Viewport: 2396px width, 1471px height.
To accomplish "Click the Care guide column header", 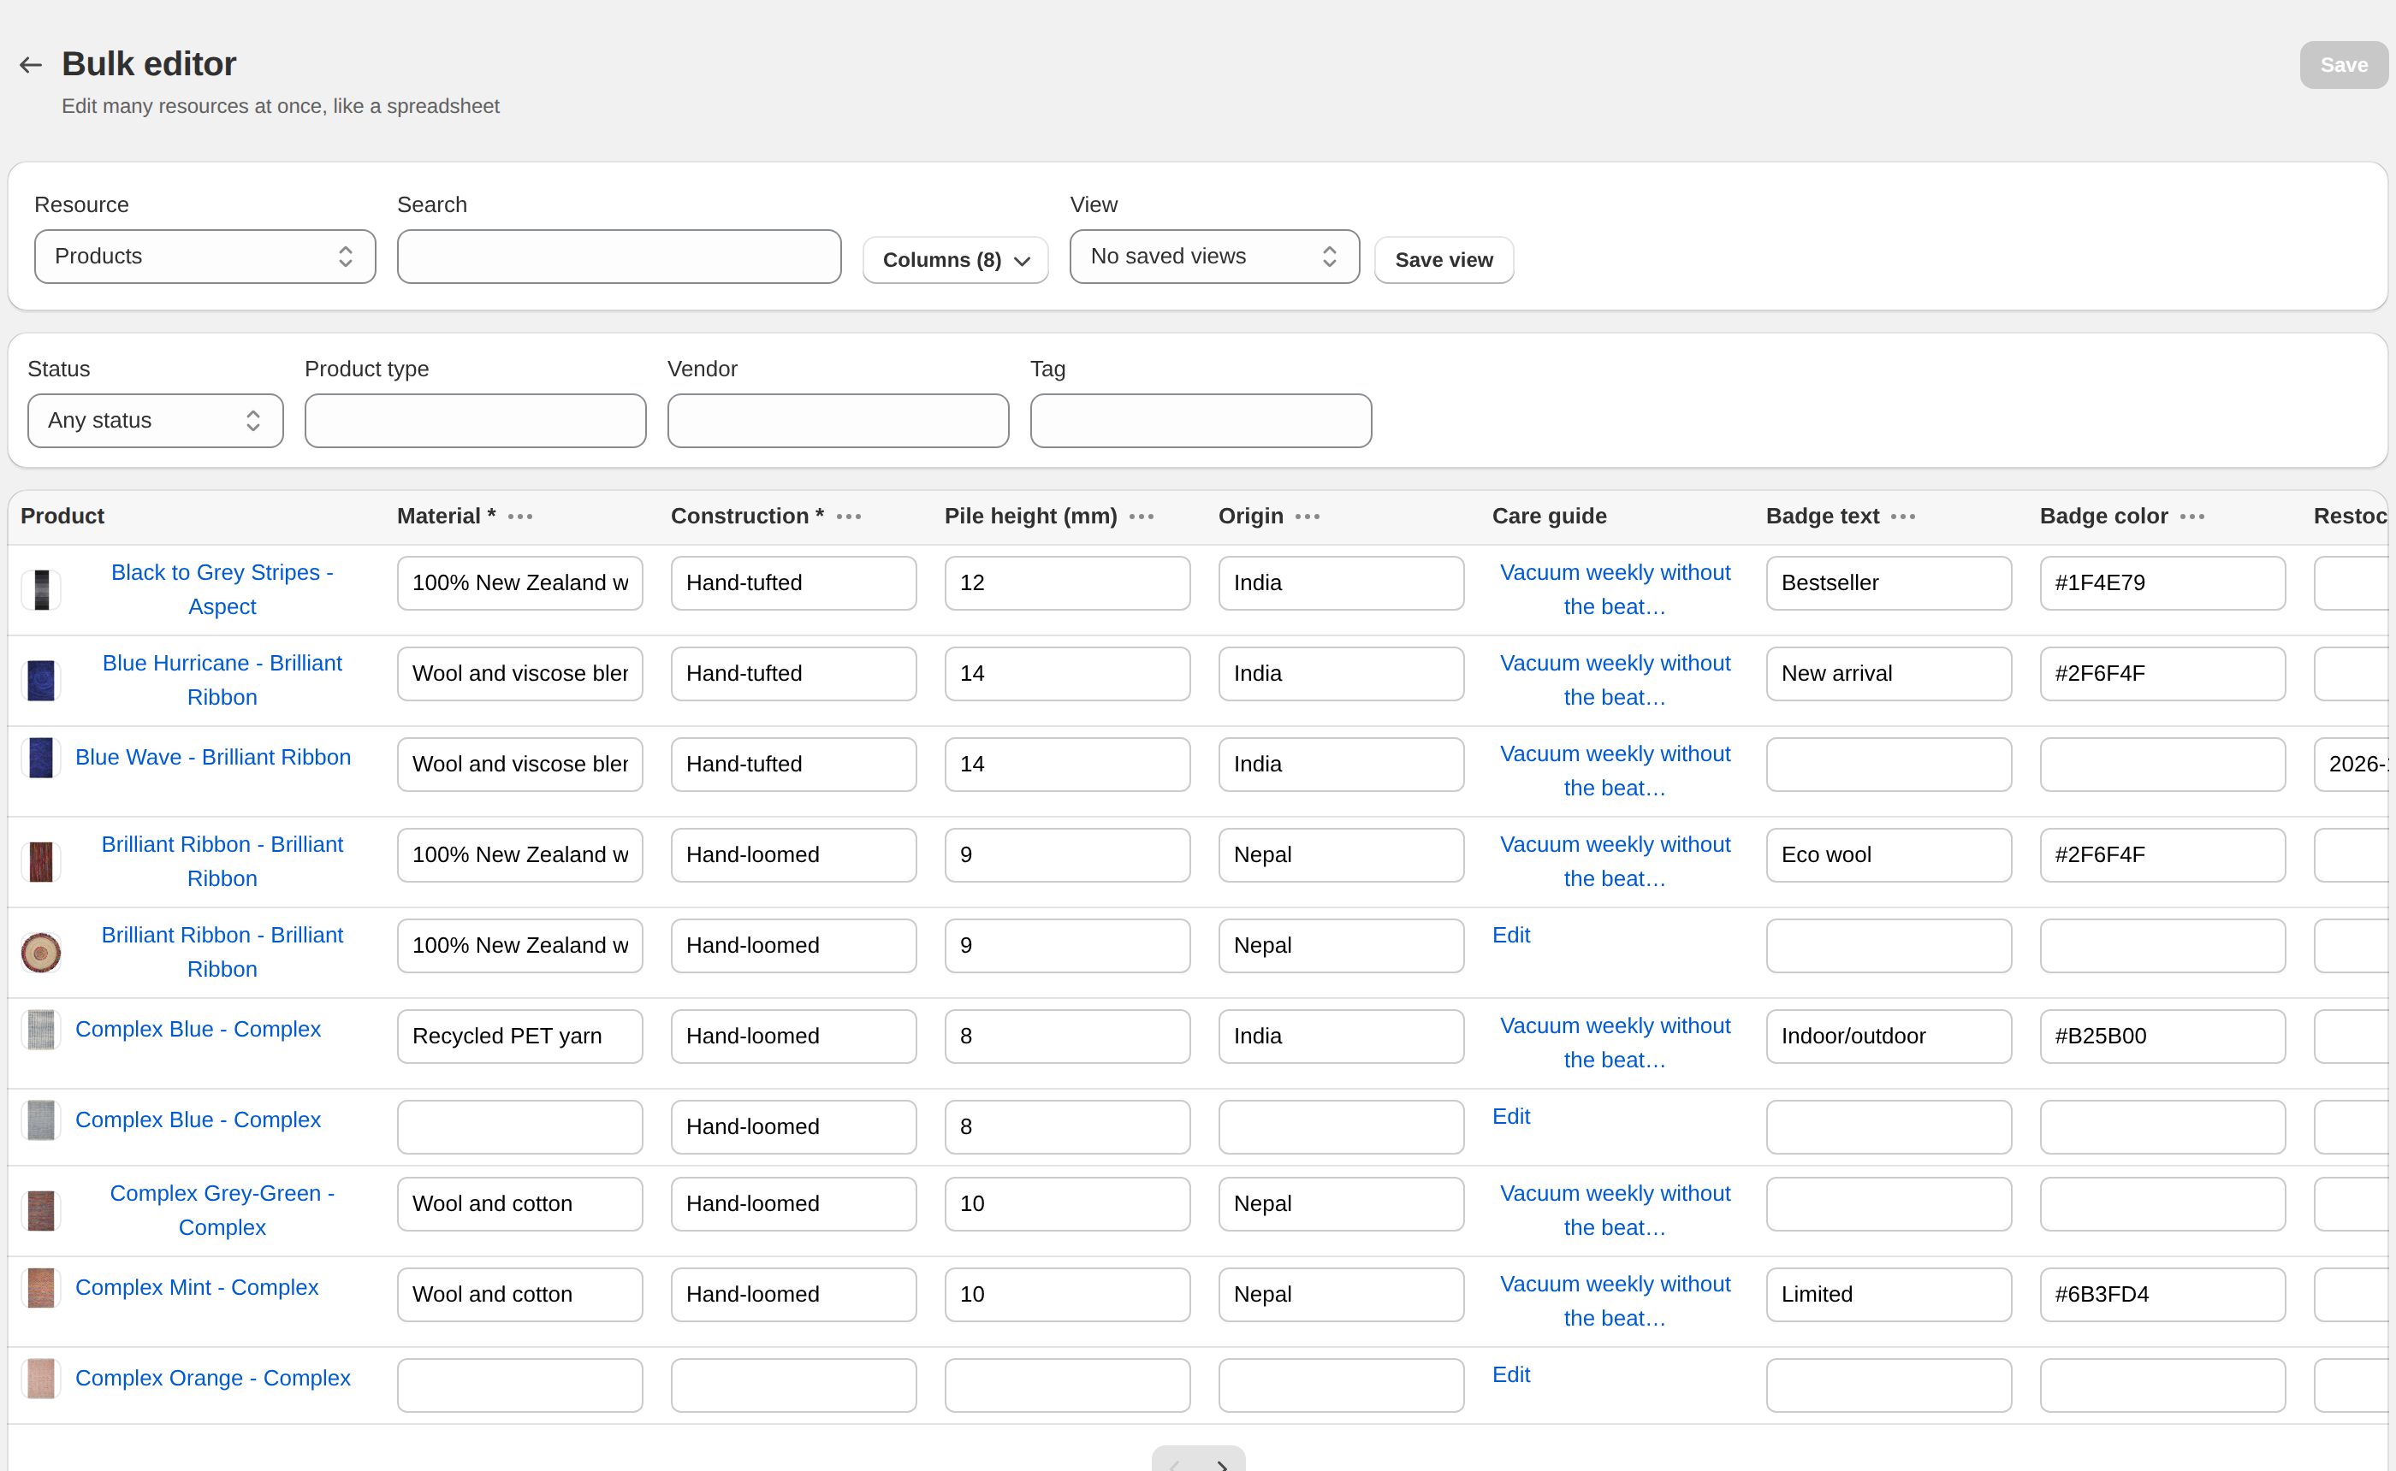I will click(1550, 517).
